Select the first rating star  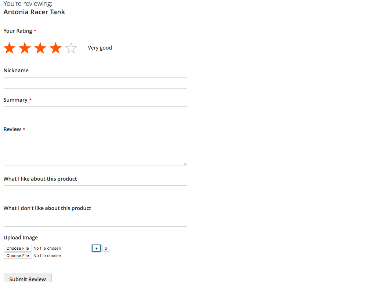pyautogui.click(x=10, y=48)
